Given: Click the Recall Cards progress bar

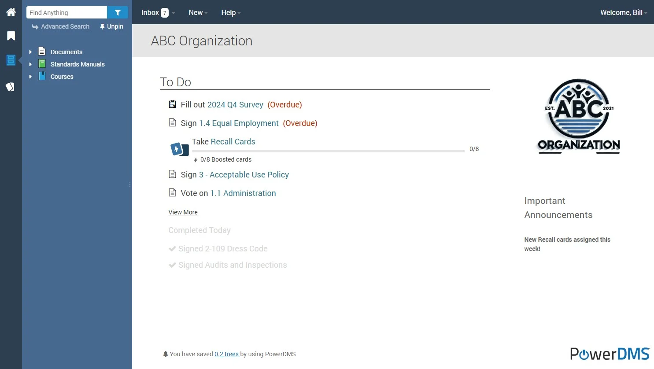Looking at the screenshot, I should click(328, 151).
